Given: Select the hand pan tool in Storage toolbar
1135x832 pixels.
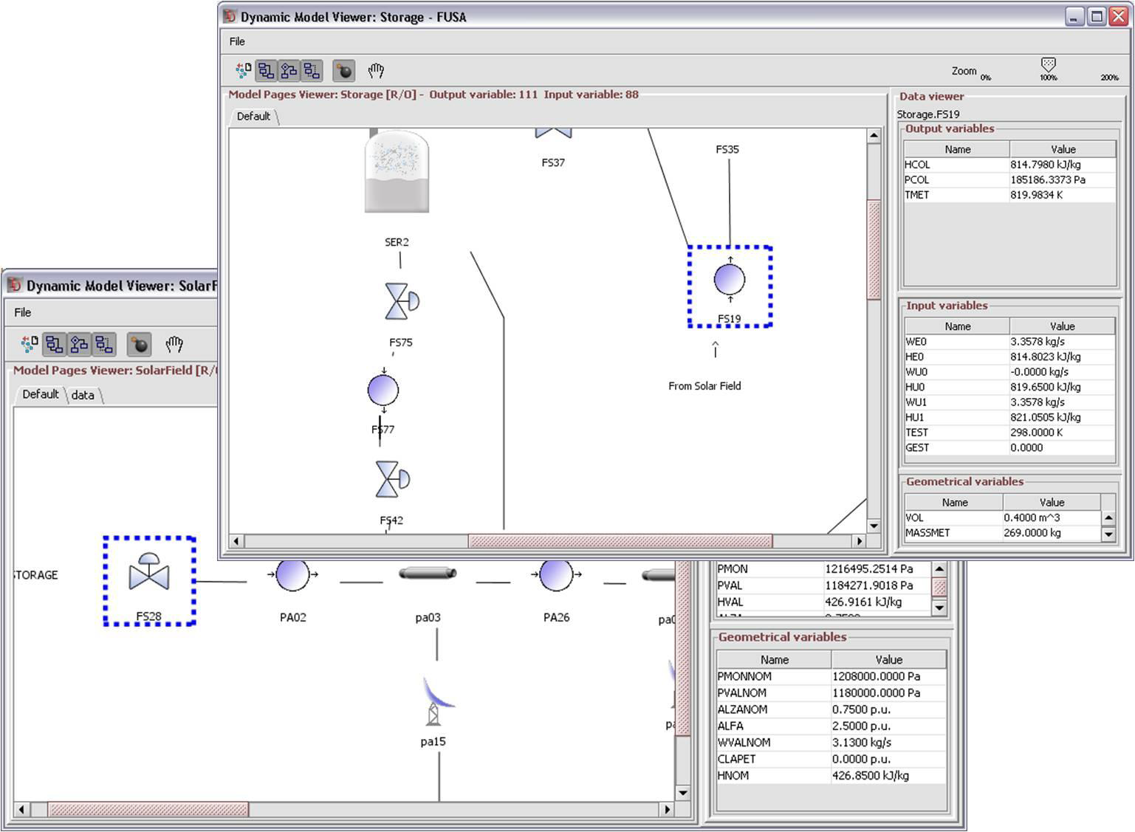Looking at the screenshot, I should coord(376,71).
